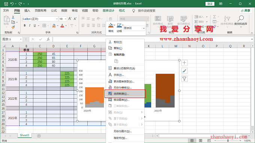
Task: Toggle Underline formatting
Action: [34, 25]
